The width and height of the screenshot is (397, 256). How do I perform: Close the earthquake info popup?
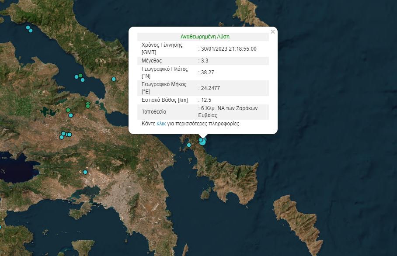(273, 31)
